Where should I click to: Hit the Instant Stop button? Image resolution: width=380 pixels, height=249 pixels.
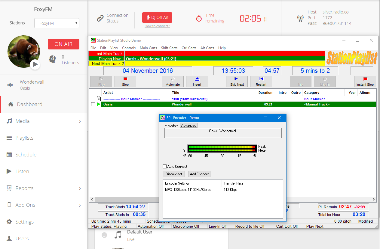click(x=365, y=81)
